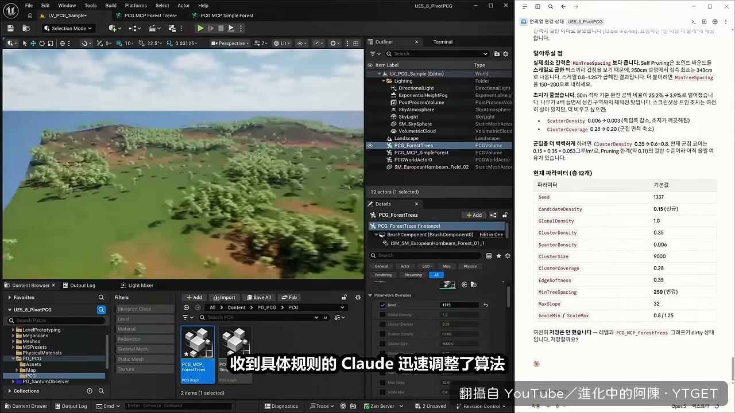735x413 pixels.
Task: Click the Outliner add folder icon
Action: point(497,54)
